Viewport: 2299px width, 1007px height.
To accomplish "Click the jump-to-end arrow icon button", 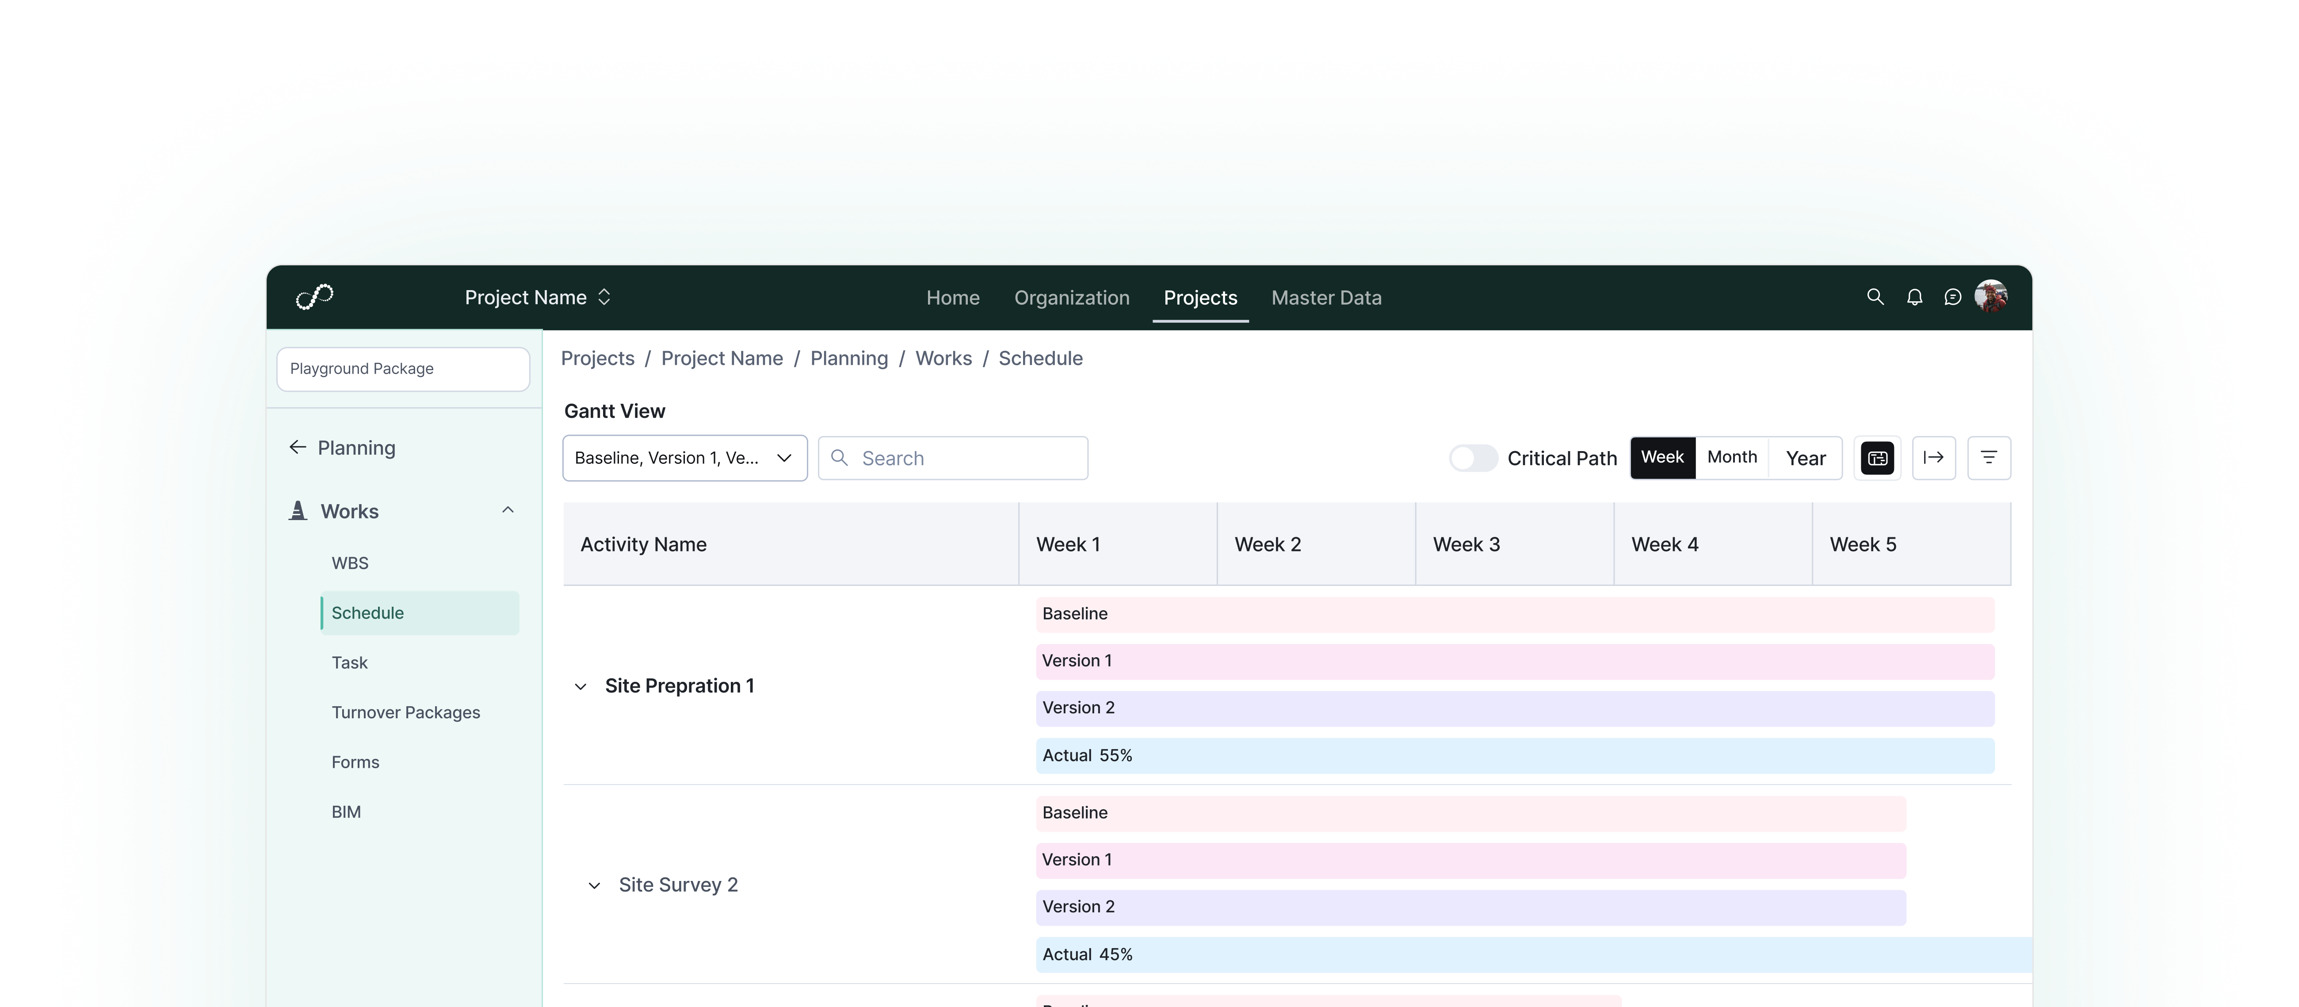I will point(1934,458).
